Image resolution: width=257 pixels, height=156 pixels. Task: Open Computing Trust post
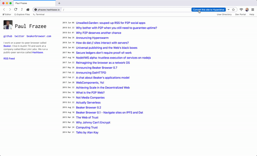coord(87,127)
